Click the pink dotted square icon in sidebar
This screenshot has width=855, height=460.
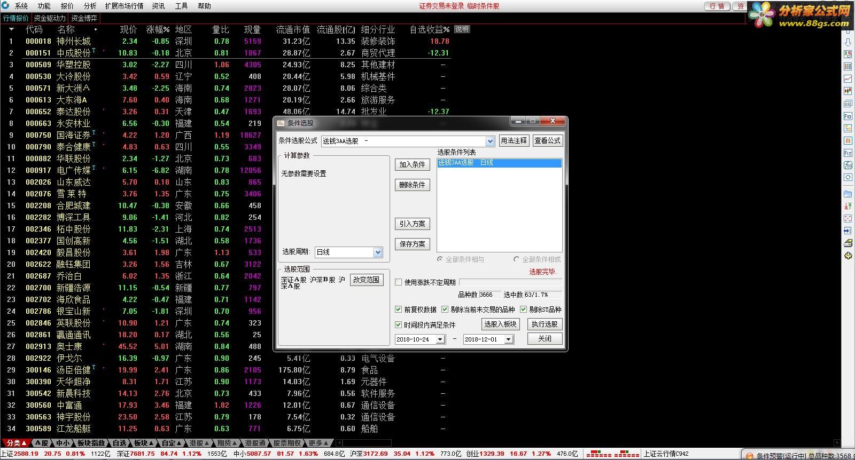(x=848, y=218)
